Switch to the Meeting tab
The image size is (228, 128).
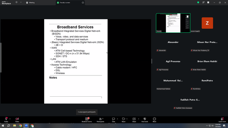coord(30,2)
